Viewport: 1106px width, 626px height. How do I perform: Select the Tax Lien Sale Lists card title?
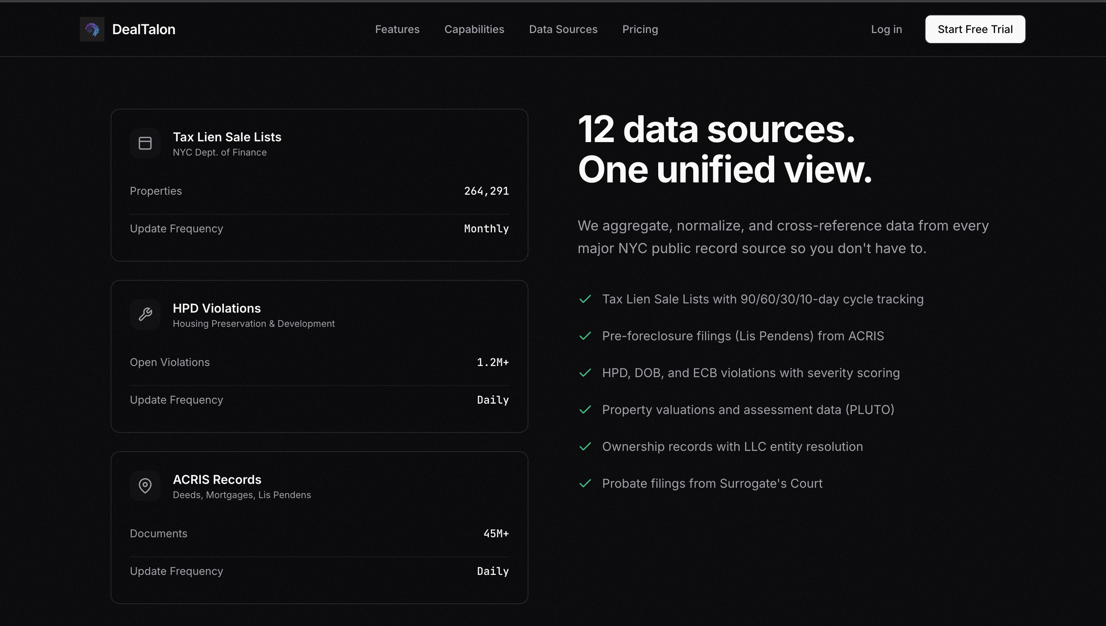(x=227, y=137)
